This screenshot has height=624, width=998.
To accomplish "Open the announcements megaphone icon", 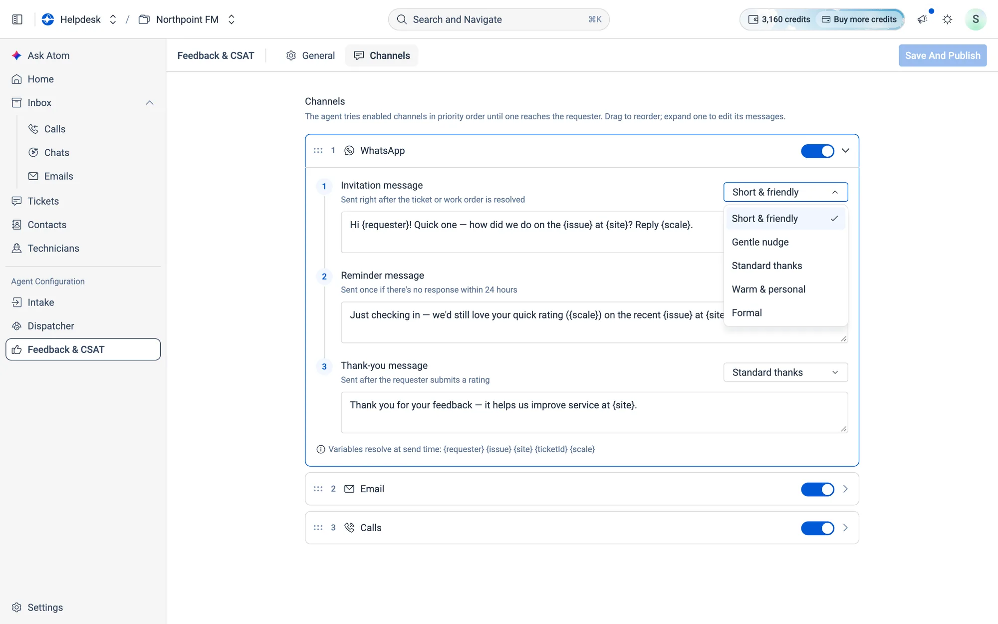I will [922, 19].
